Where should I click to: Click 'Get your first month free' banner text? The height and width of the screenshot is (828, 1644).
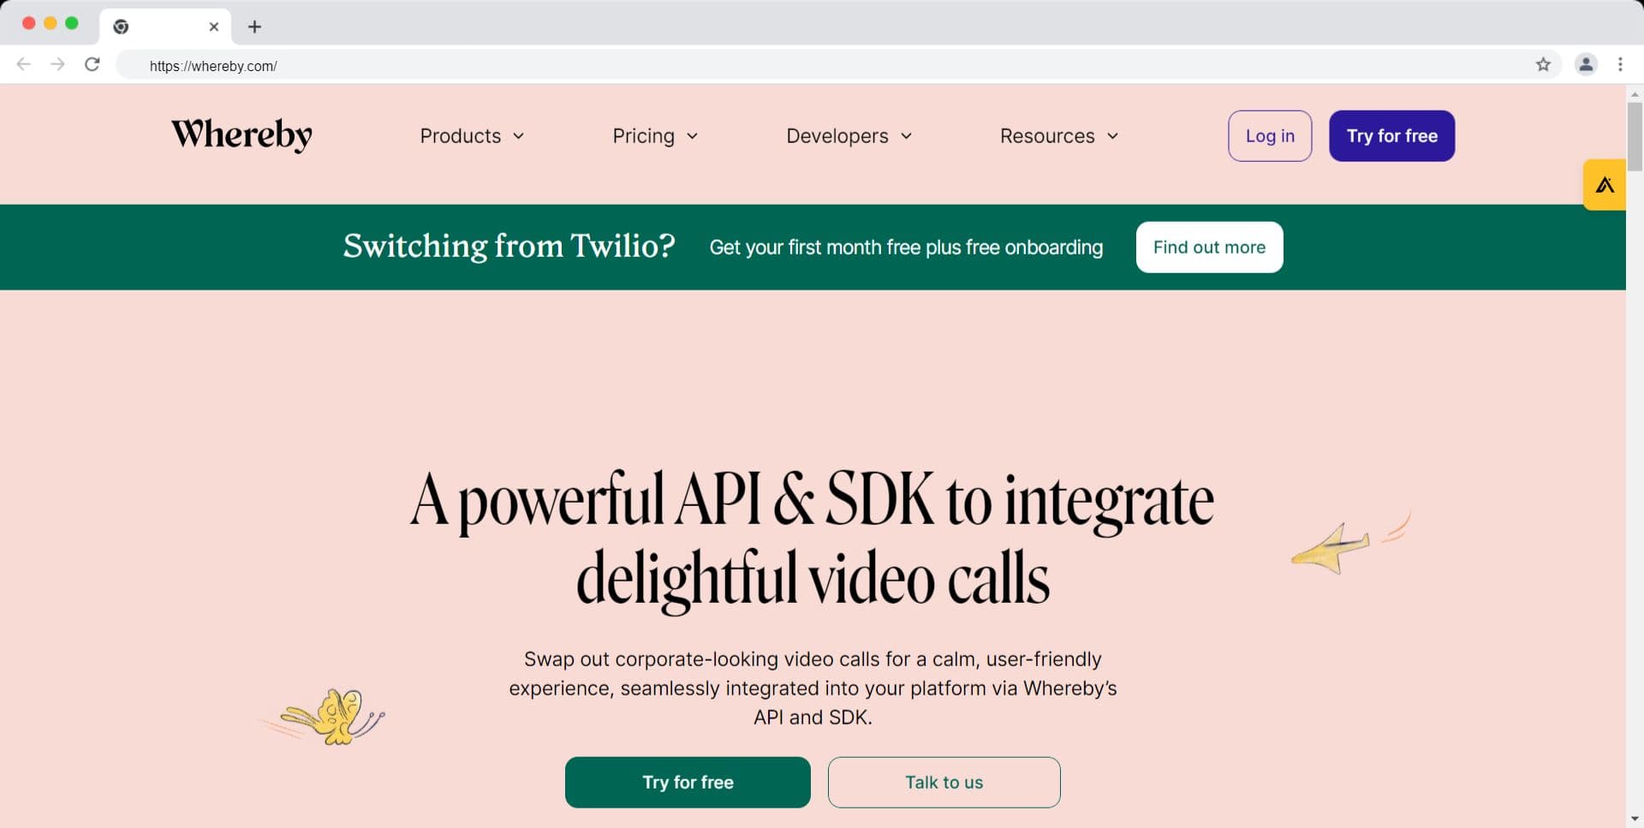click(x=906, y=247)
